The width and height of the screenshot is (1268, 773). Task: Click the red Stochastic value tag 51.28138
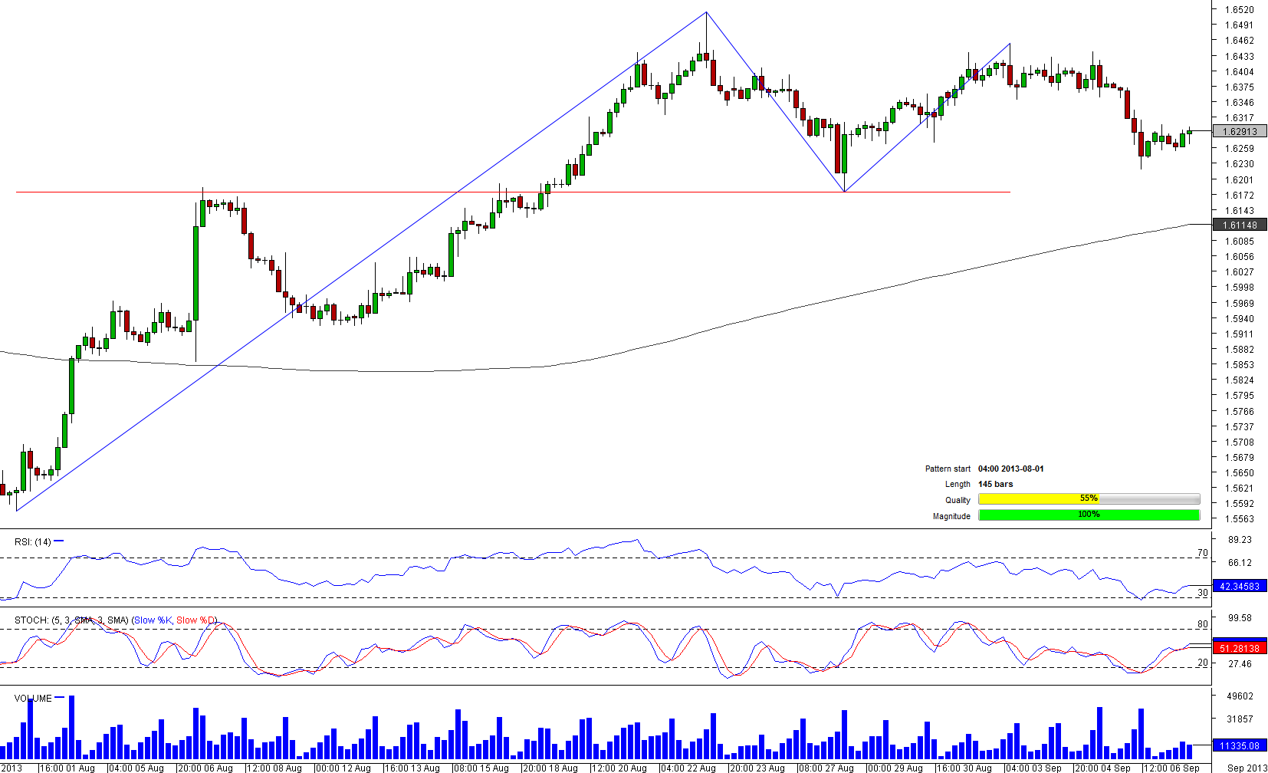click(x=1239, y=649)
